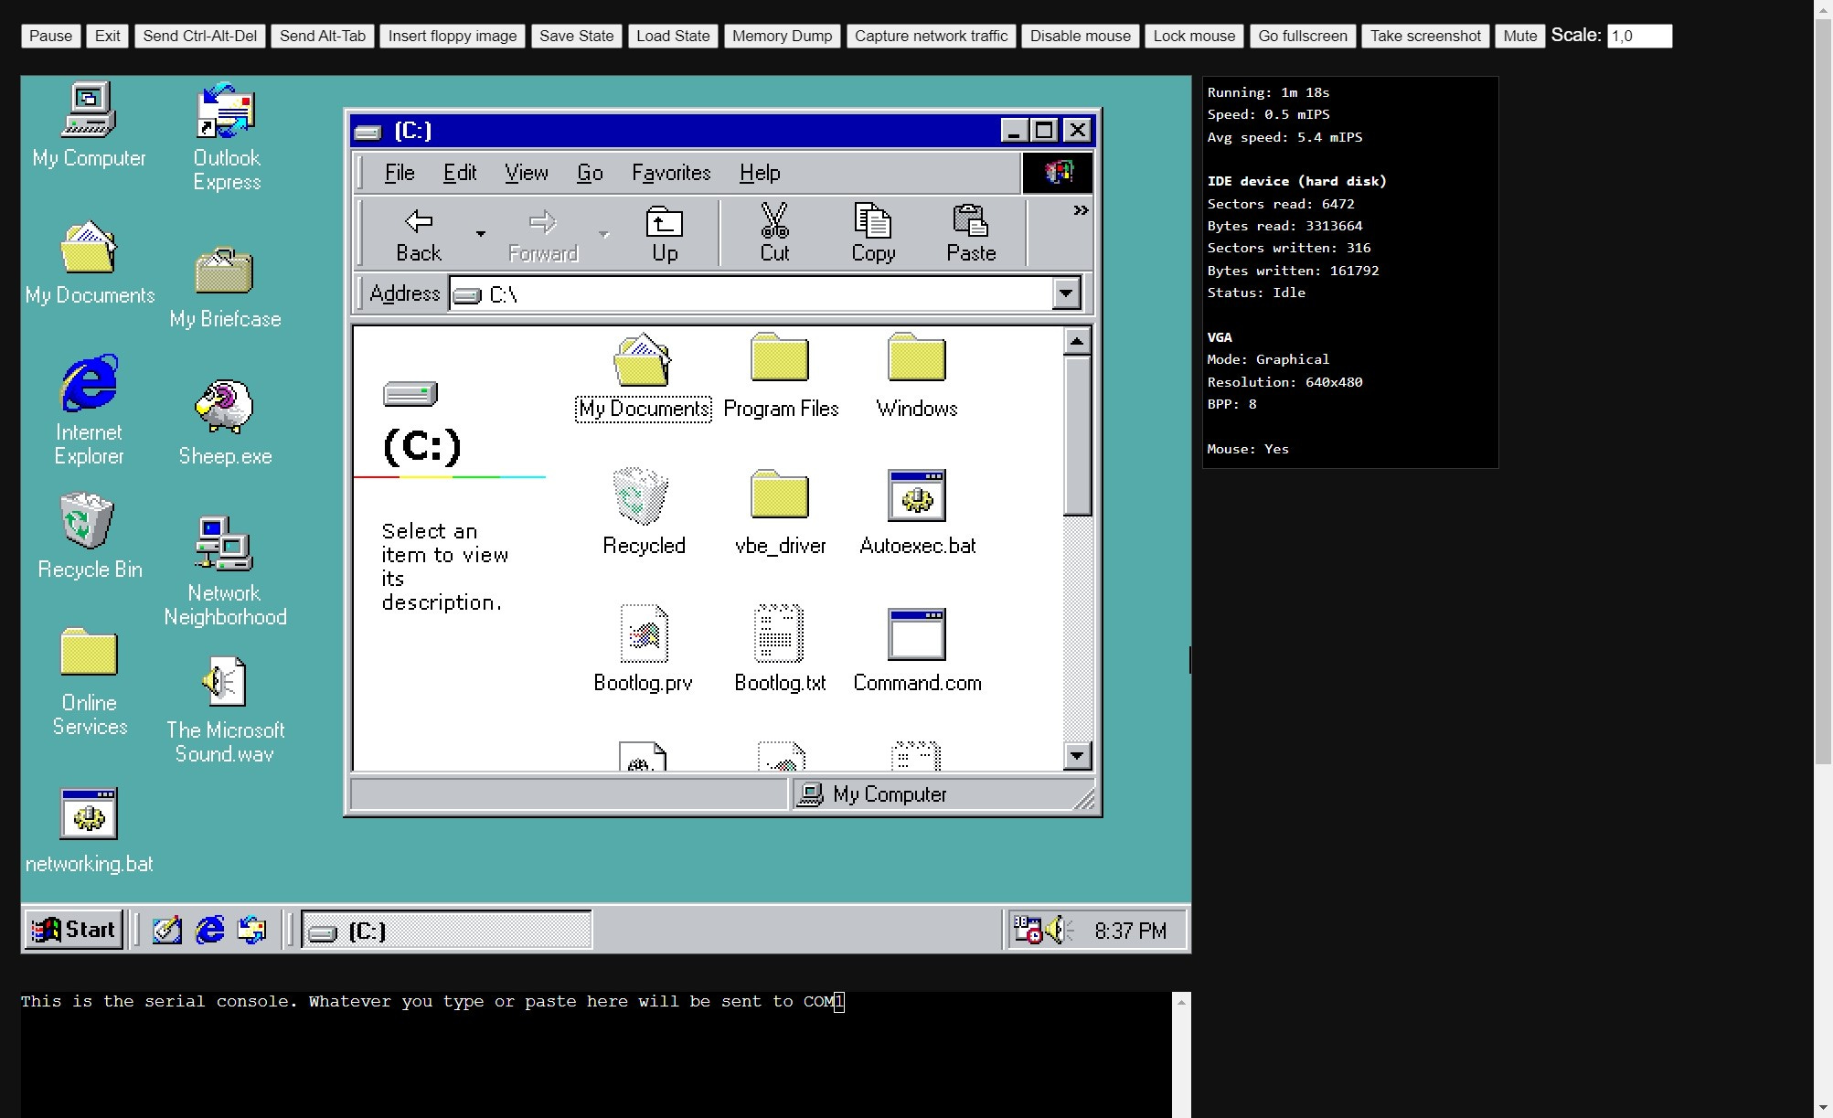The width and height of the screenshot is (1833, 1118).
Task: Click the vertical scrollbar thumb
Action: point(1077,436)
